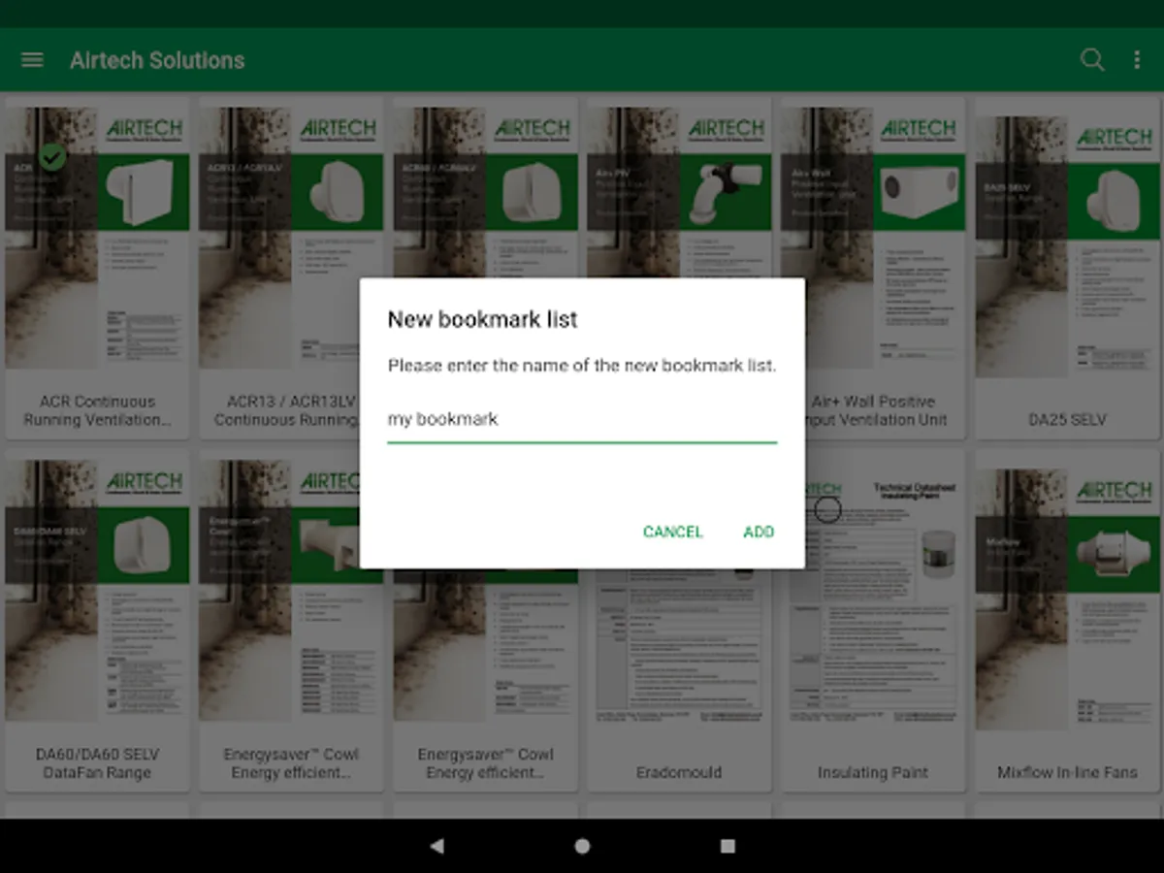
Task: Click the 'Eradomould' caption text
Action: (679, 773)
